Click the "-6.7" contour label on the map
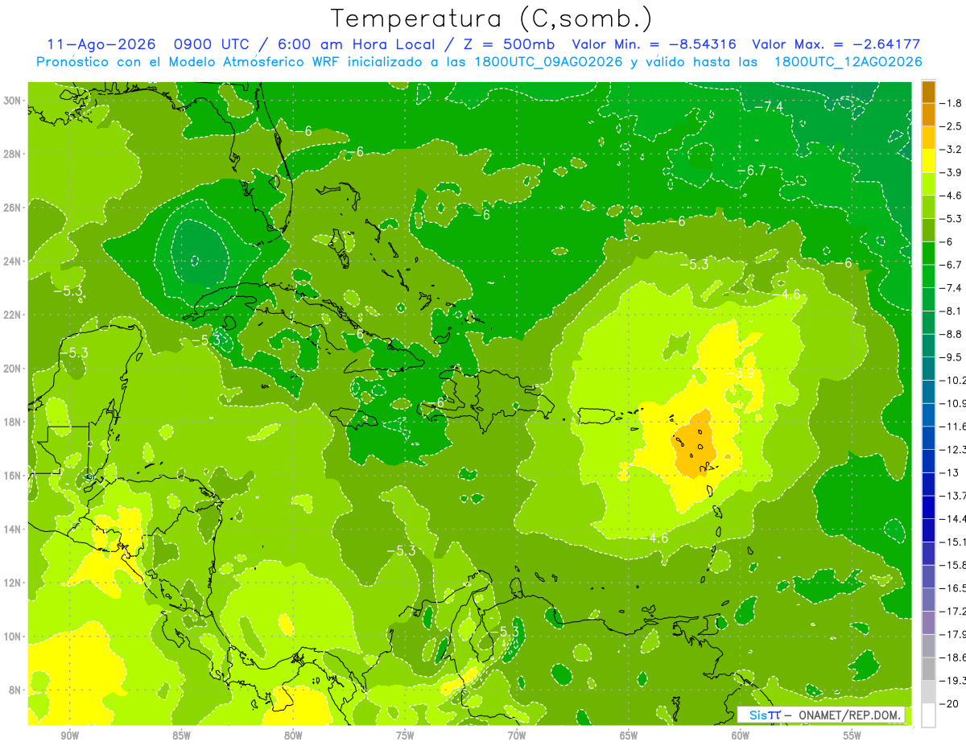966x746 pixels. tap(752, 170)
